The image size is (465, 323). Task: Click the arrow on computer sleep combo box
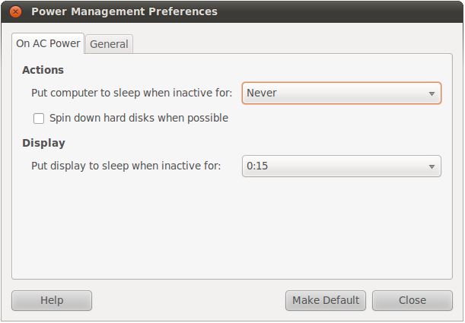[432, 93]
